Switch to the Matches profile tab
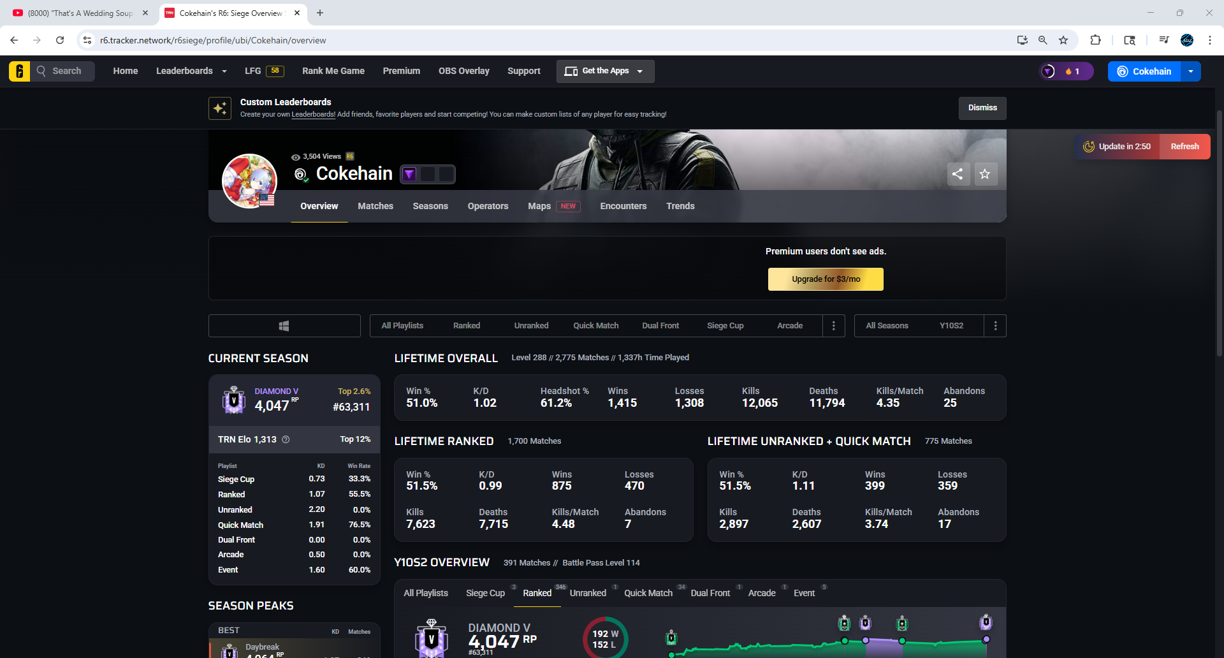 pyautogui.click(x=375, y=206)
